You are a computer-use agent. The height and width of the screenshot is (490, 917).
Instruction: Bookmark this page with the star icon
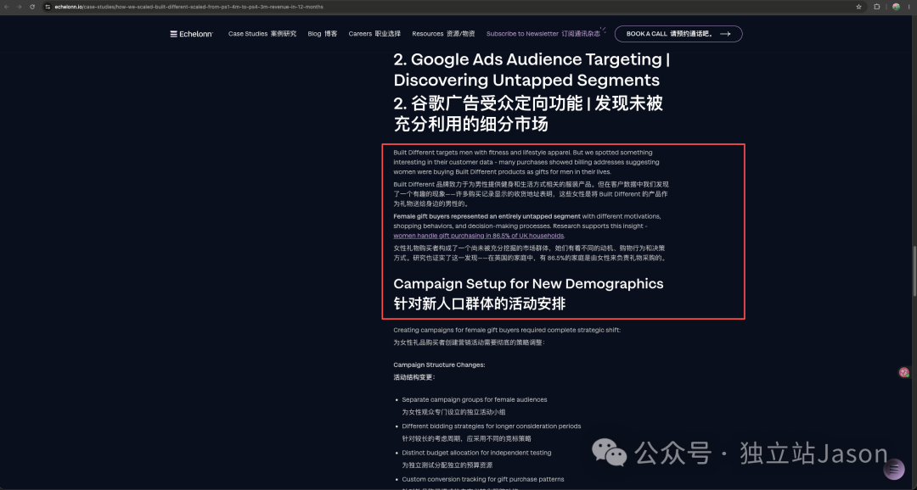(x=858, y=7)
